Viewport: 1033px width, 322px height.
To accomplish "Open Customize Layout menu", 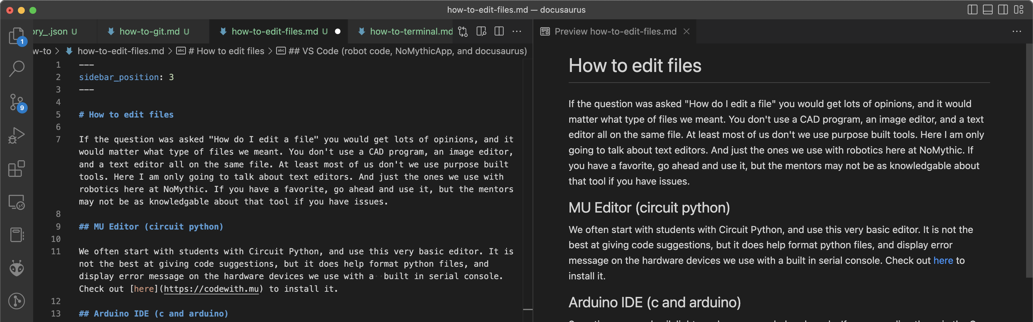I will click(1019, 10).
